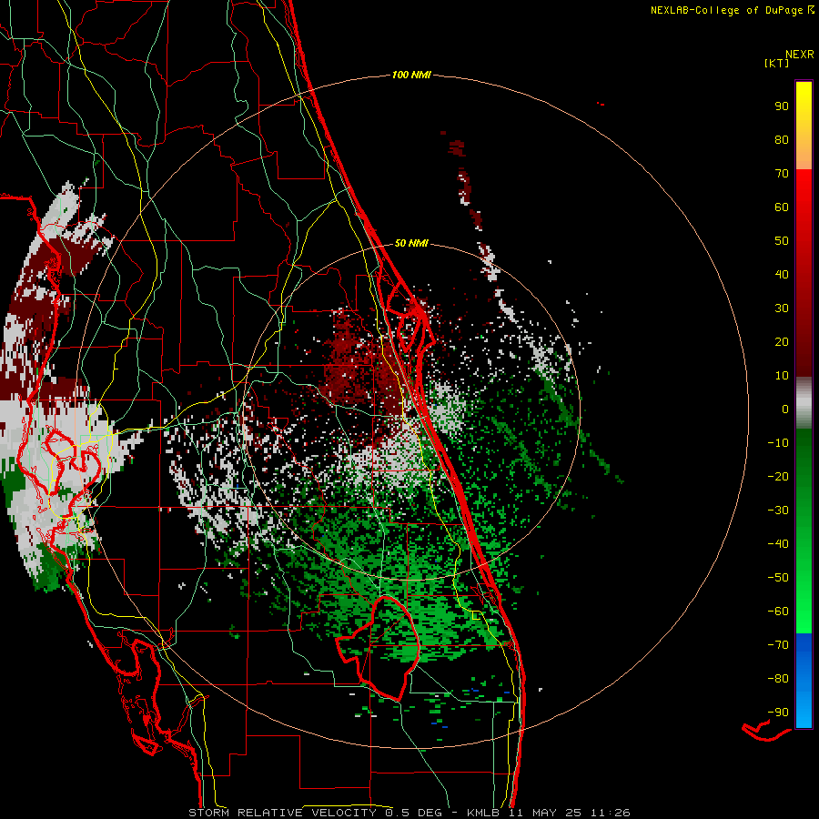
Task: Click the 90 value on the velocity scale
Action: coord(782,106)
